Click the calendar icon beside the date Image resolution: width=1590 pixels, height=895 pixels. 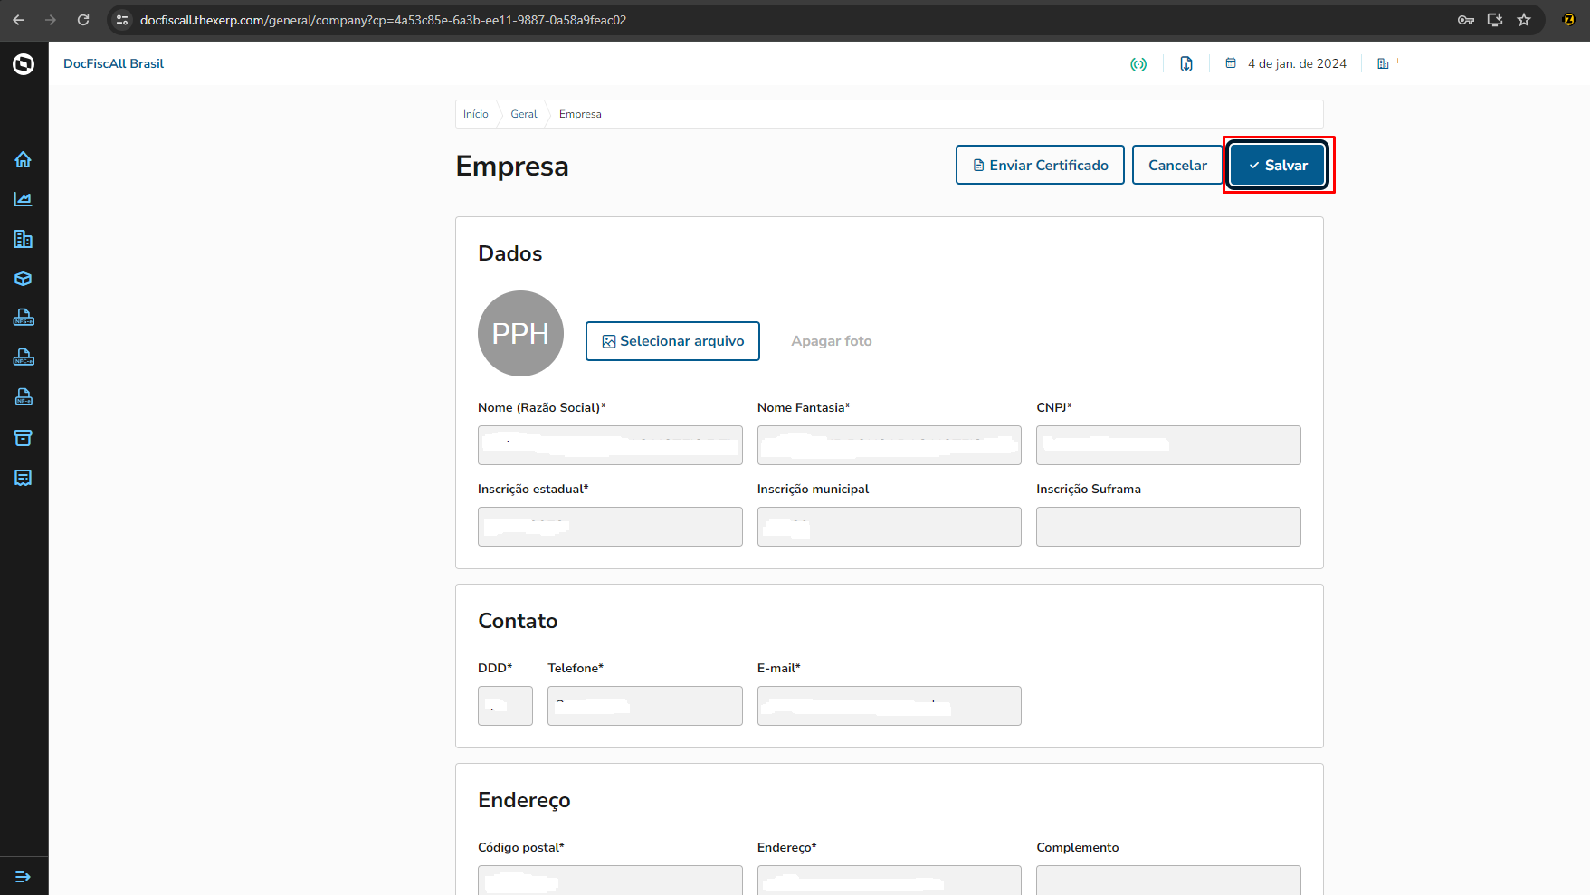point(1231,63)
